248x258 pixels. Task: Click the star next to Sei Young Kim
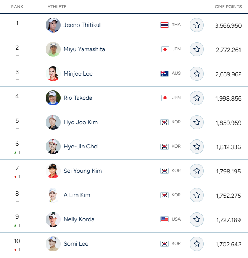click(x=197, y=171)
